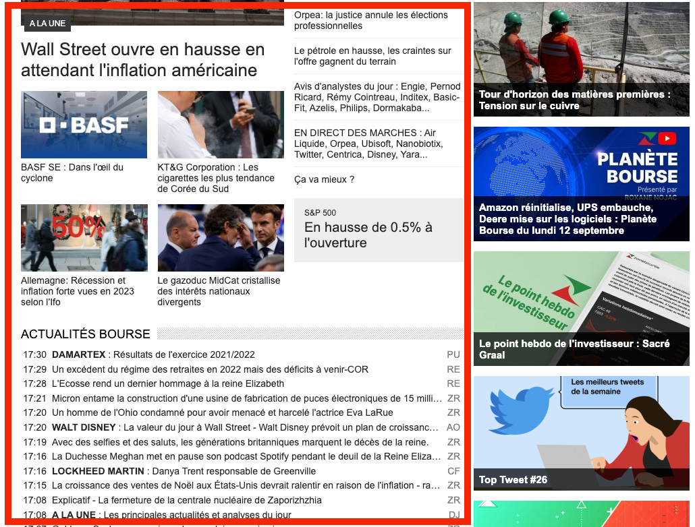The width and height of the screenshot is (695, 527).
Task: Open Allemagne Récession et inflation article
Action: 78,291
